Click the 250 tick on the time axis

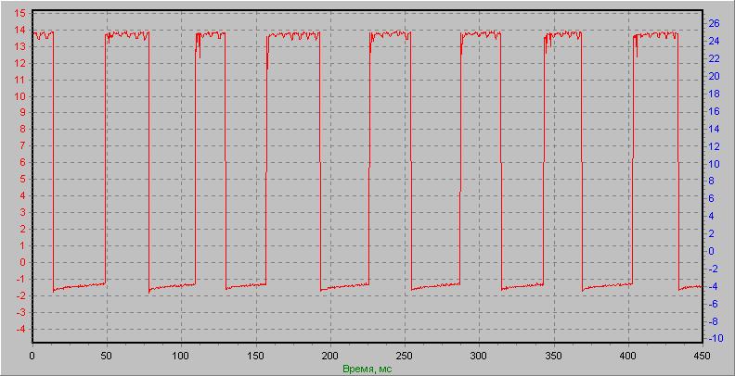(405, 356)
